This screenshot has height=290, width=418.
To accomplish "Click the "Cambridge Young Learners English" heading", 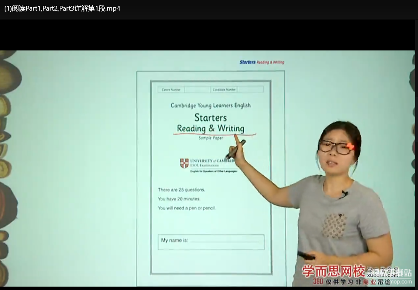I will click(211, 106).
